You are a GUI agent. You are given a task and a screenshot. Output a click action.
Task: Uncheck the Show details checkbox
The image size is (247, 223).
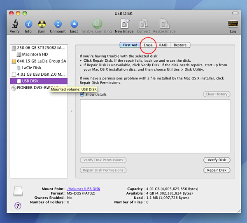(82, 94)
